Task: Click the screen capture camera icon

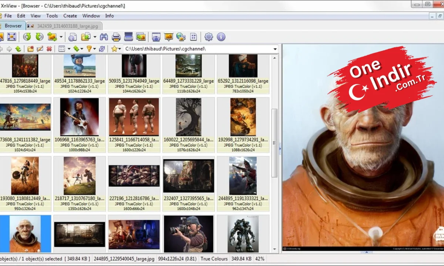Action: (156, 37)
